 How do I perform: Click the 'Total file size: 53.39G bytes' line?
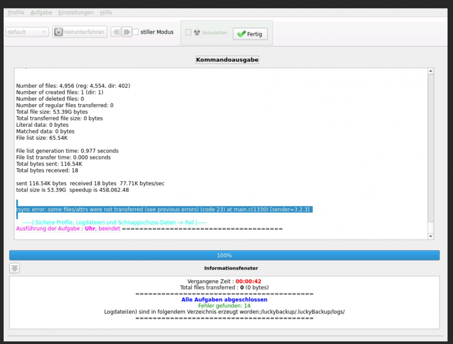52,112
